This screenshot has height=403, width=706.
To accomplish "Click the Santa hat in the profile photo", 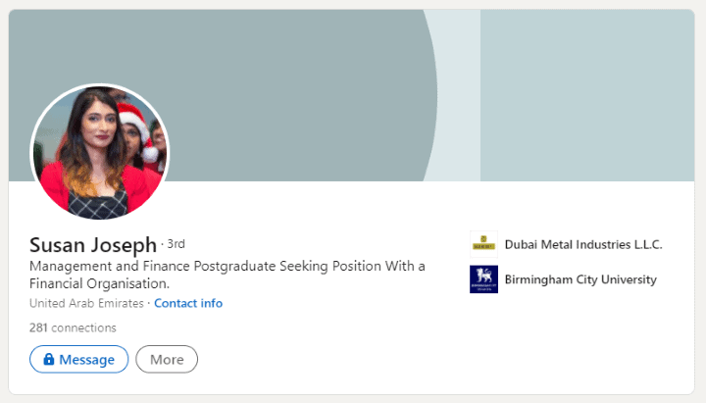I will (x=137, y=128).
